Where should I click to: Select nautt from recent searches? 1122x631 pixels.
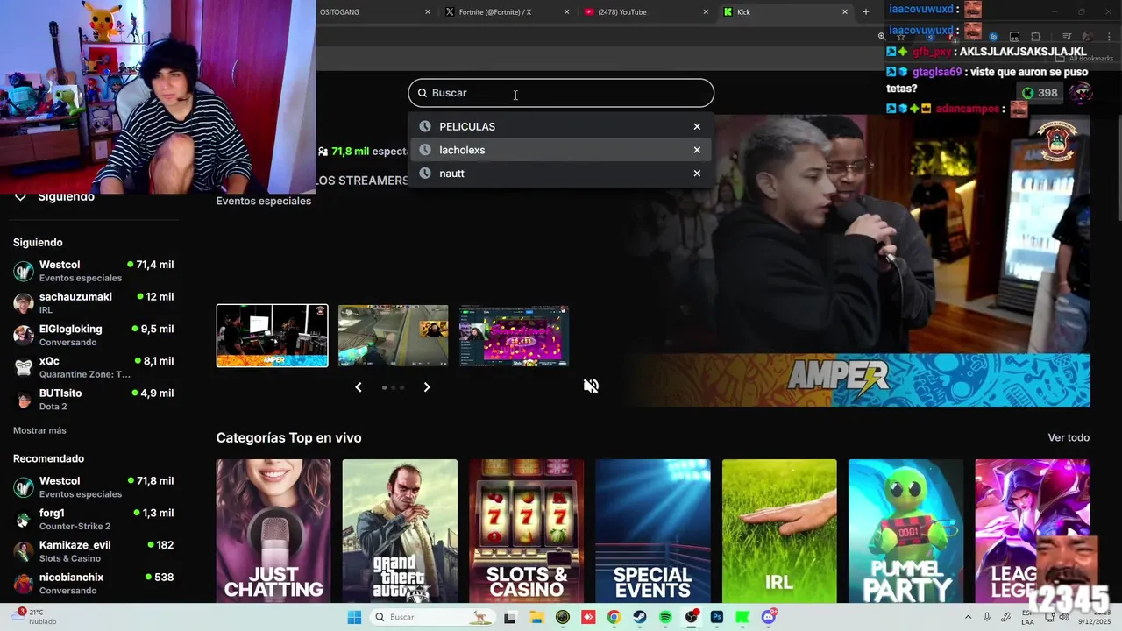[561, 174]
